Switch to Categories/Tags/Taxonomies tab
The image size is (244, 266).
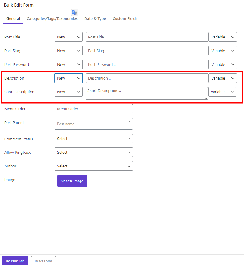click(x=52, y=19)
